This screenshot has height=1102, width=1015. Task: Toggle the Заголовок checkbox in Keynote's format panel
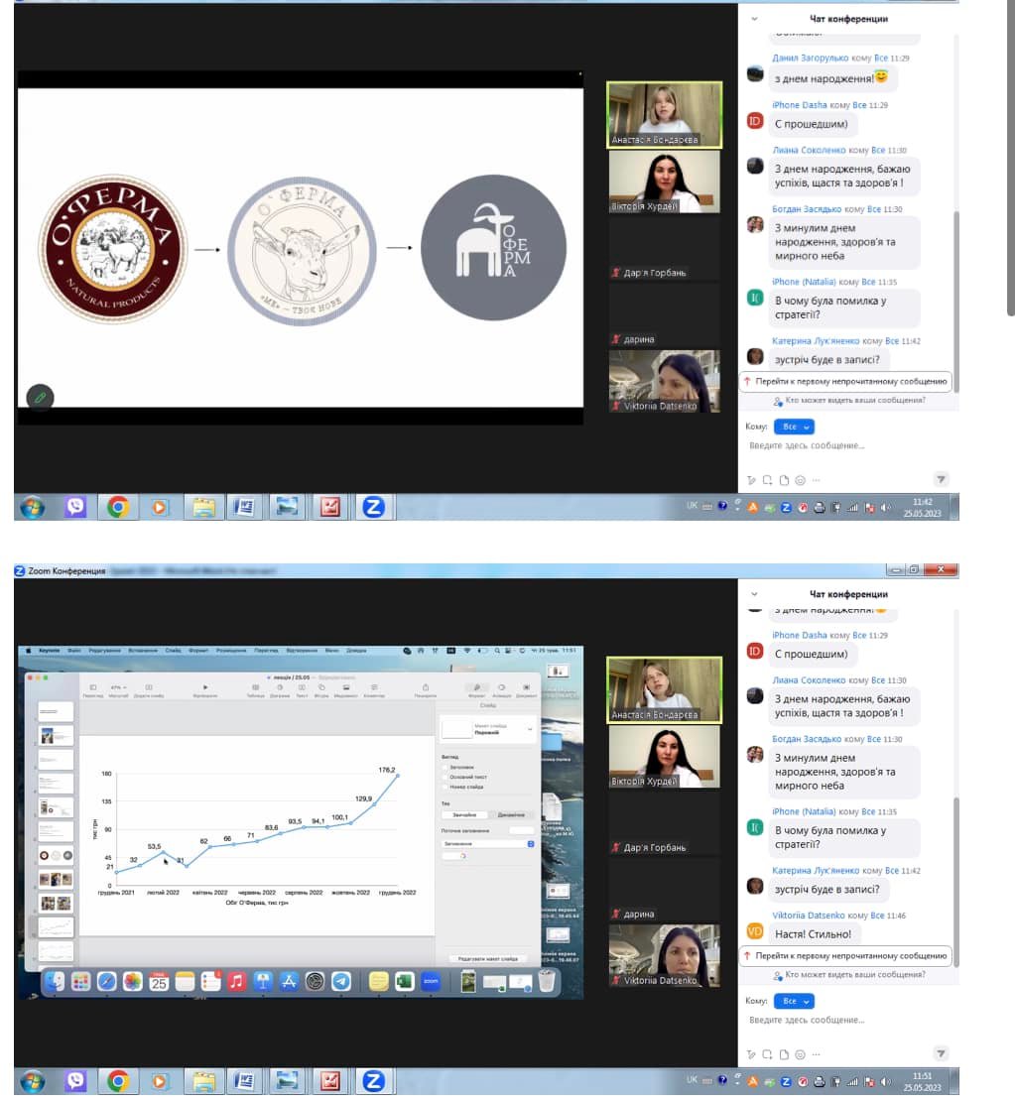(445, 767)
